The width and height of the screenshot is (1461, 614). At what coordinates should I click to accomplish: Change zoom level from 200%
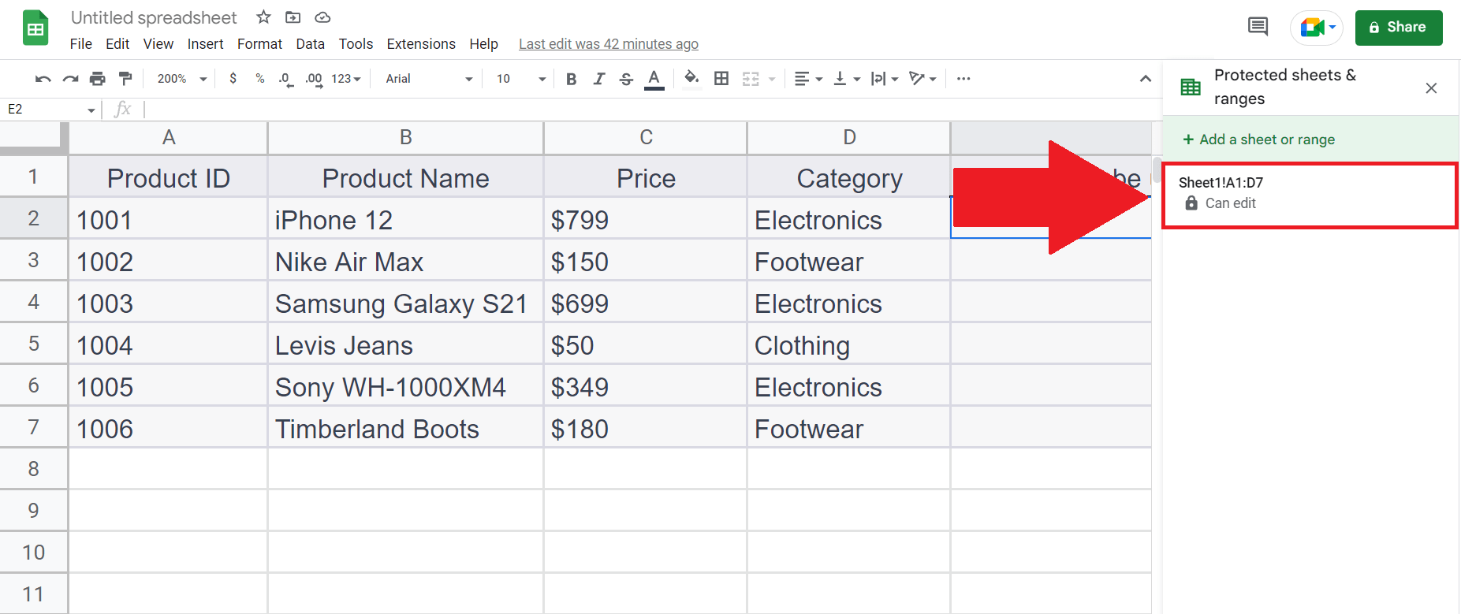(182, 79)
